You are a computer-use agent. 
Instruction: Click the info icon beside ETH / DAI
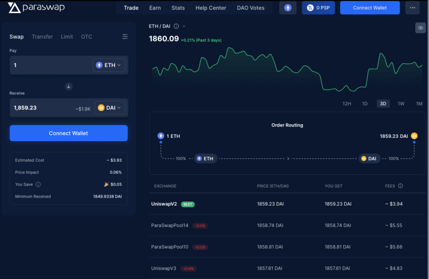coord(176,26)
